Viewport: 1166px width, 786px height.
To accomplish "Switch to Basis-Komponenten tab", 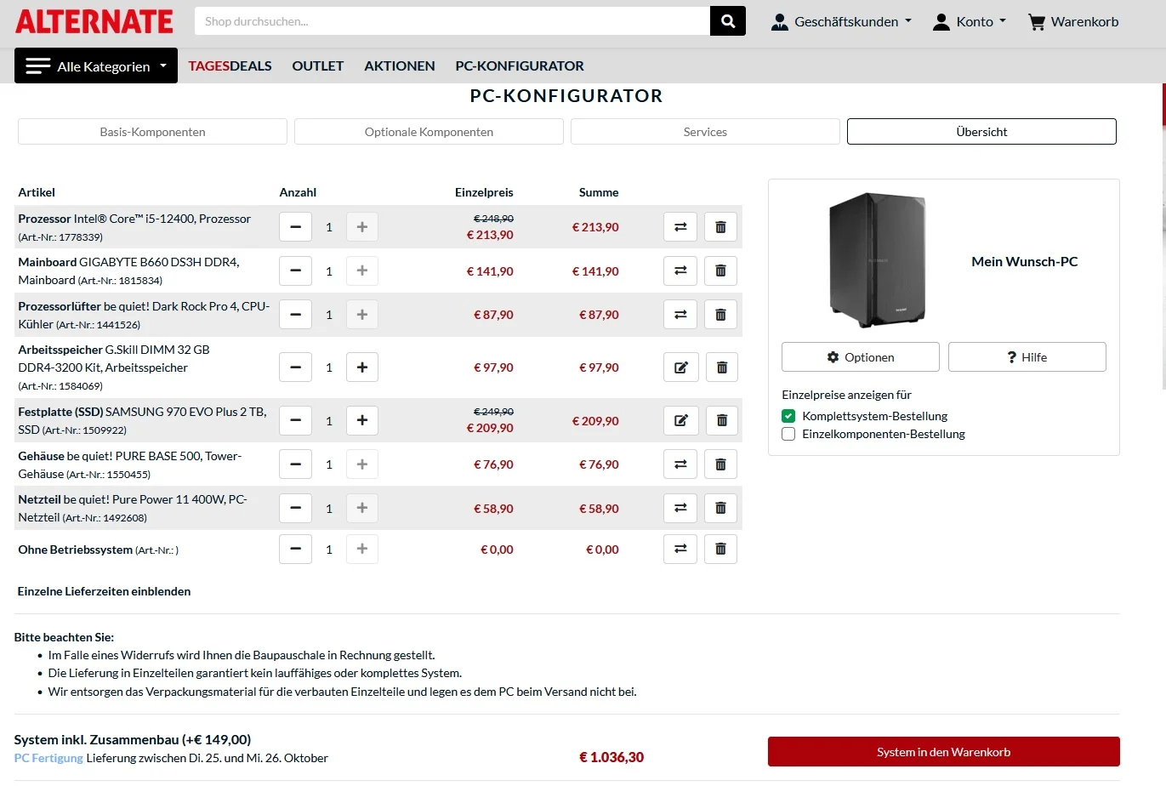I will (x=152, y=132).
